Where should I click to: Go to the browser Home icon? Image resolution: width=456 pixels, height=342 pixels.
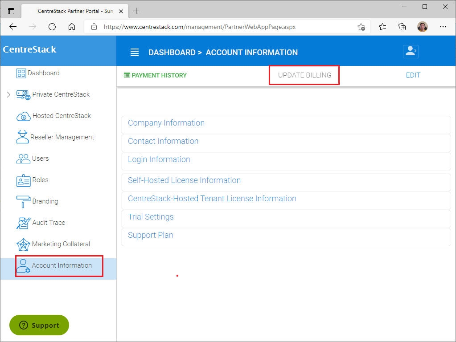click(x=71, y=27)
